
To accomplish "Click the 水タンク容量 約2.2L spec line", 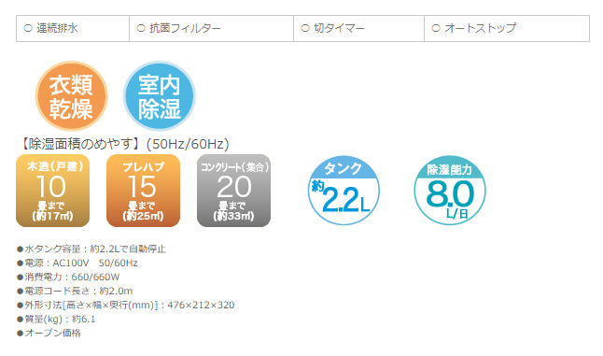I will 91,249.
